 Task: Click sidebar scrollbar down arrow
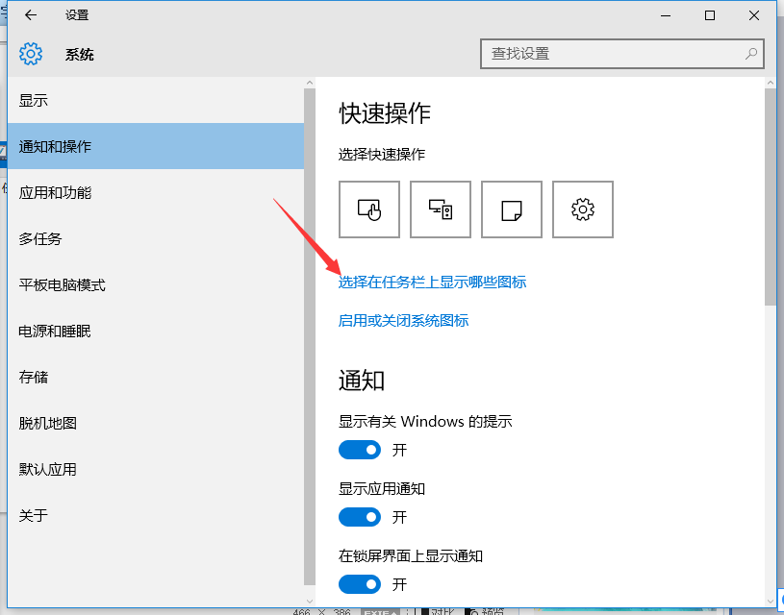click(x=310, y=601)
